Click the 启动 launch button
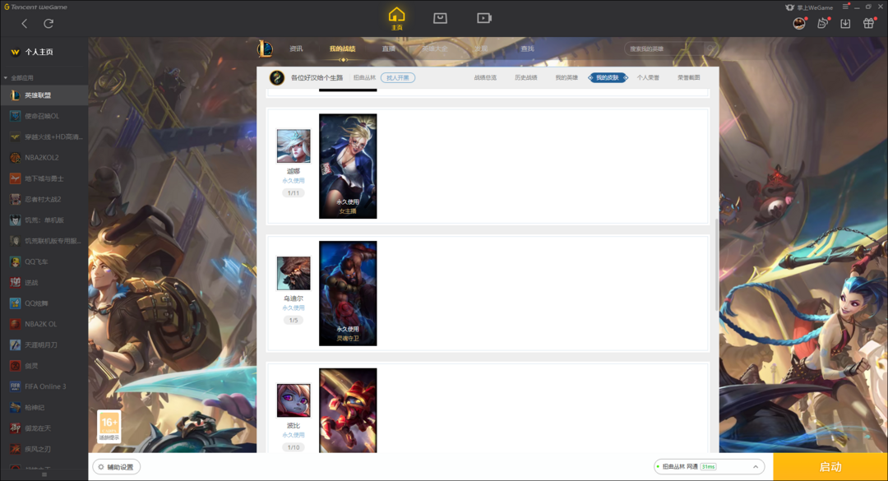888x481 pixels. coord(830,467)
